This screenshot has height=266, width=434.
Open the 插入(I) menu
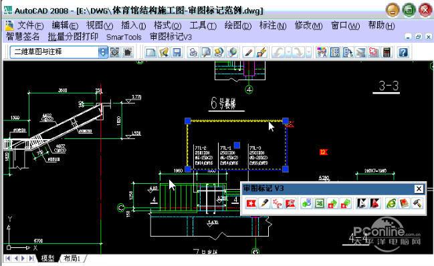[133, 25]
